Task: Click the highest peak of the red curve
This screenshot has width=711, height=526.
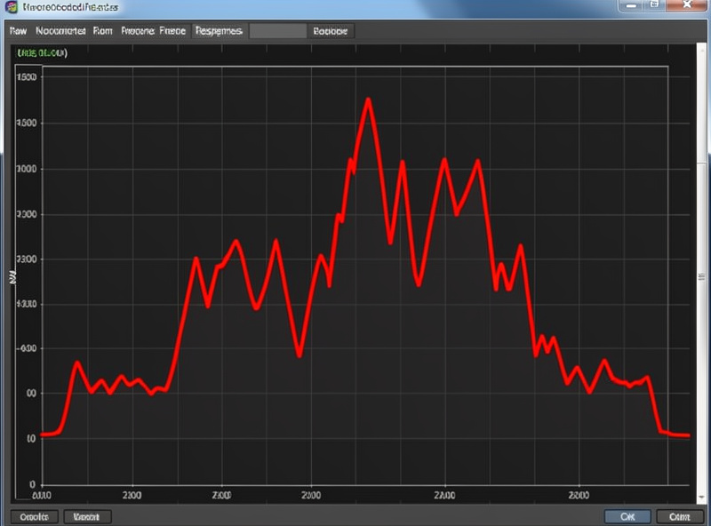Action: pyautogui.click(x=368, y=99)
